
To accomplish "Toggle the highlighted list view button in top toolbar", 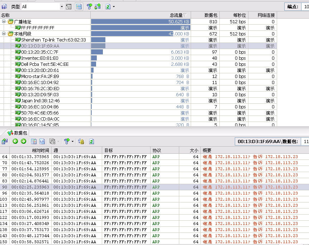I will pos(79,6).
